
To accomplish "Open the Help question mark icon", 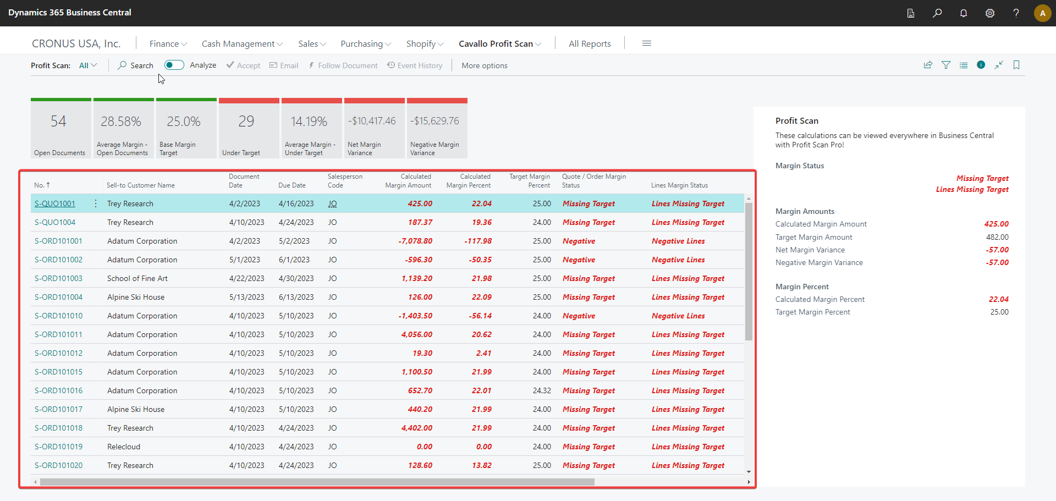I will pos(1016,13).
